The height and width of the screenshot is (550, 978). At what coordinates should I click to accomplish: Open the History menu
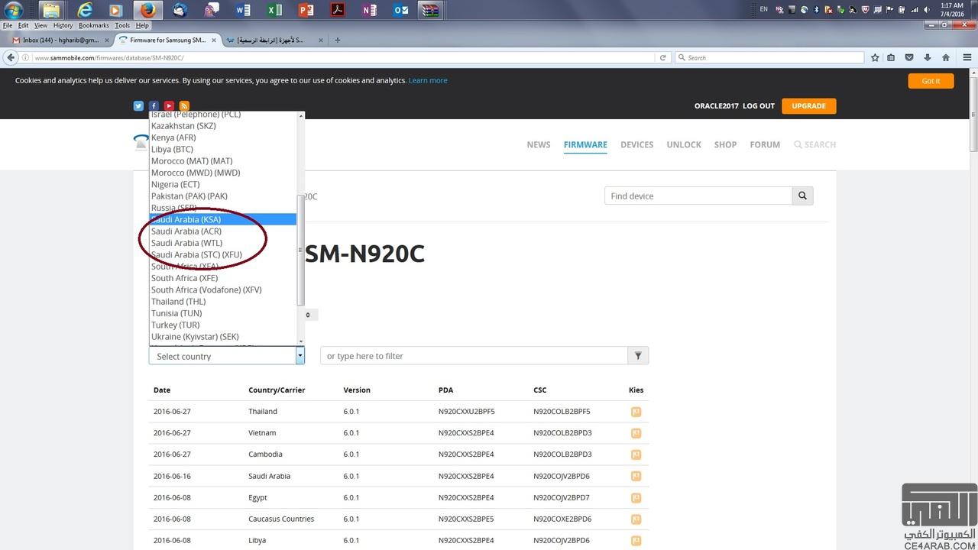(x=63, y=25)
